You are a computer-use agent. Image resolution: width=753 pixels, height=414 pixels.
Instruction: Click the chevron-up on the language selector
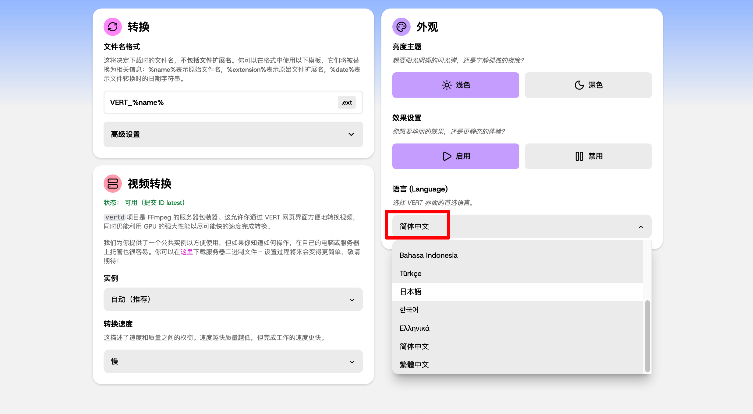(641, 227)
